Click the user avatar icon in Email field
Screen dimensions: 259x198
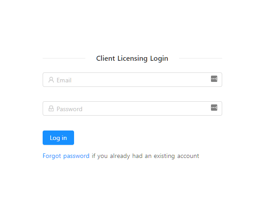(51, 80)
